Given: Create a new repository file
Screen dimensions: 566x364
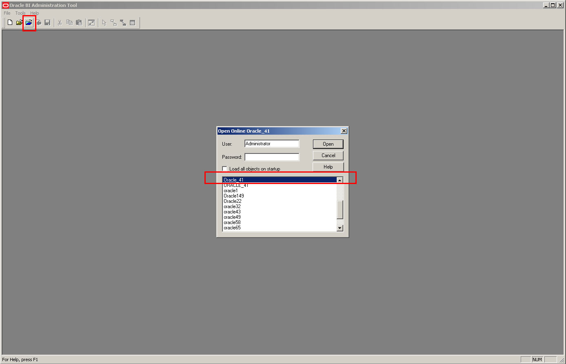Looking at the screenshot, I should tap(9, 22).
